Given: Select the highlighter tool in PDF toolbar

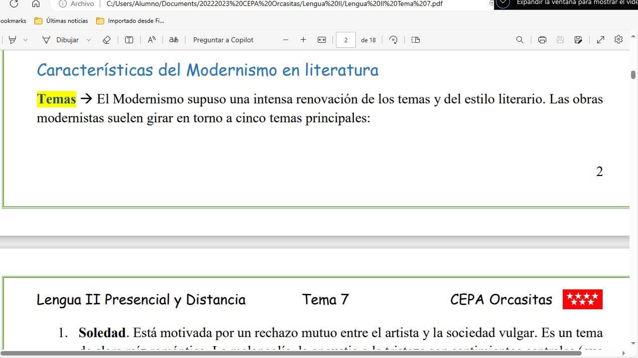Looking at the screenshot, I should point(12,40).
